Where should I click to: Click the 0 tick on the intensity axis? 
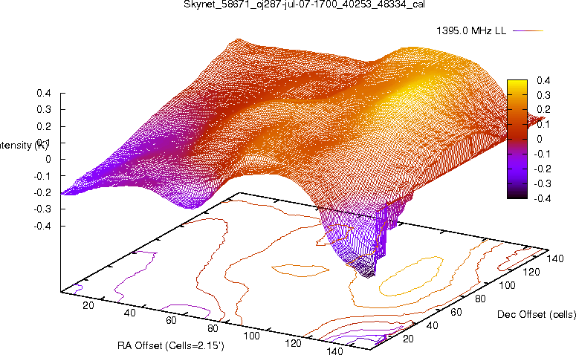coord(48,160)
